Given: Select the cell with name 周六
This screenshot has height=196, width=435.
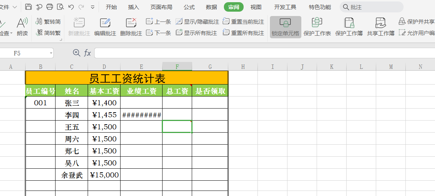Looking at the screenshot, I should 72,139.
